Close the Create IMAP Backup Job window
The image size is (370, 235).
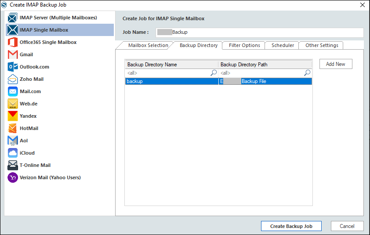click(x=363, y=5)
